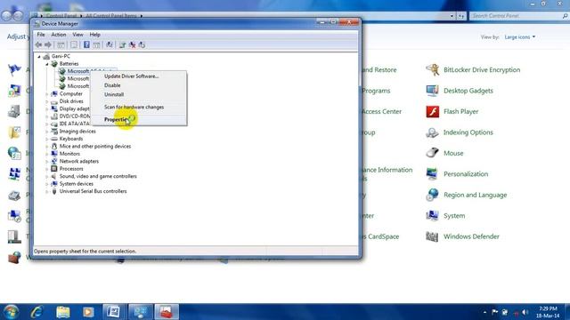Click the red toolbox icon on taskbar
The image size is (570, 320).
pos(167,312)
